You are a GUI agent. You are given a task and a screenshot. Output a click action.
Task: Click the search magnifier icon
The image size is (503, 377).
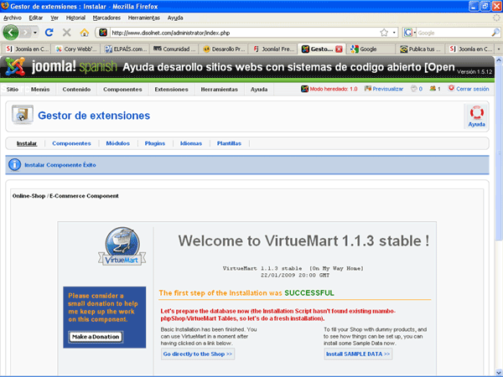(x=495, y=33)
